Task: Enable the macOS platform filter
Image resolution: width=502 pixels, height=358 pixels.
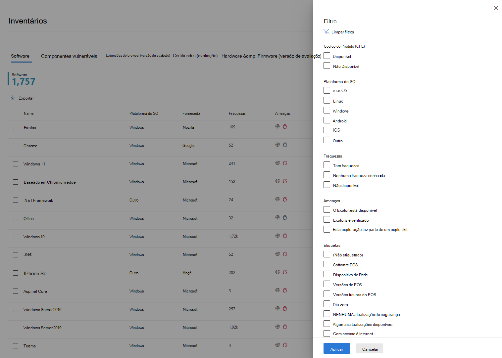Action: (x=327, y=90)
